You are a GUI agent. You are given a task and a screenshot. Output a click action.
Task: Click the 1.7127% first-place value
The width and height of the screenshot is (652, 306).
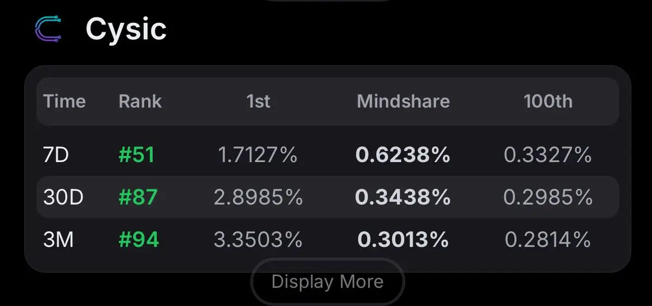[258, 156]
